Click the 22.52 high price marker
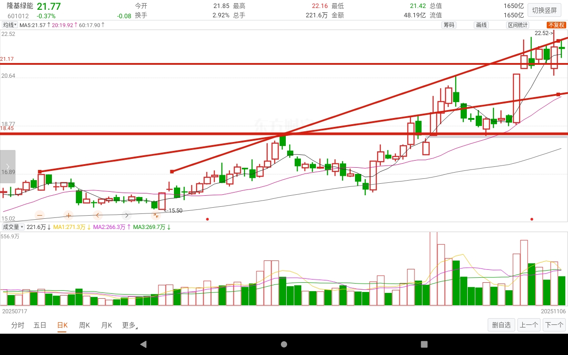 (x=544, y=33)
